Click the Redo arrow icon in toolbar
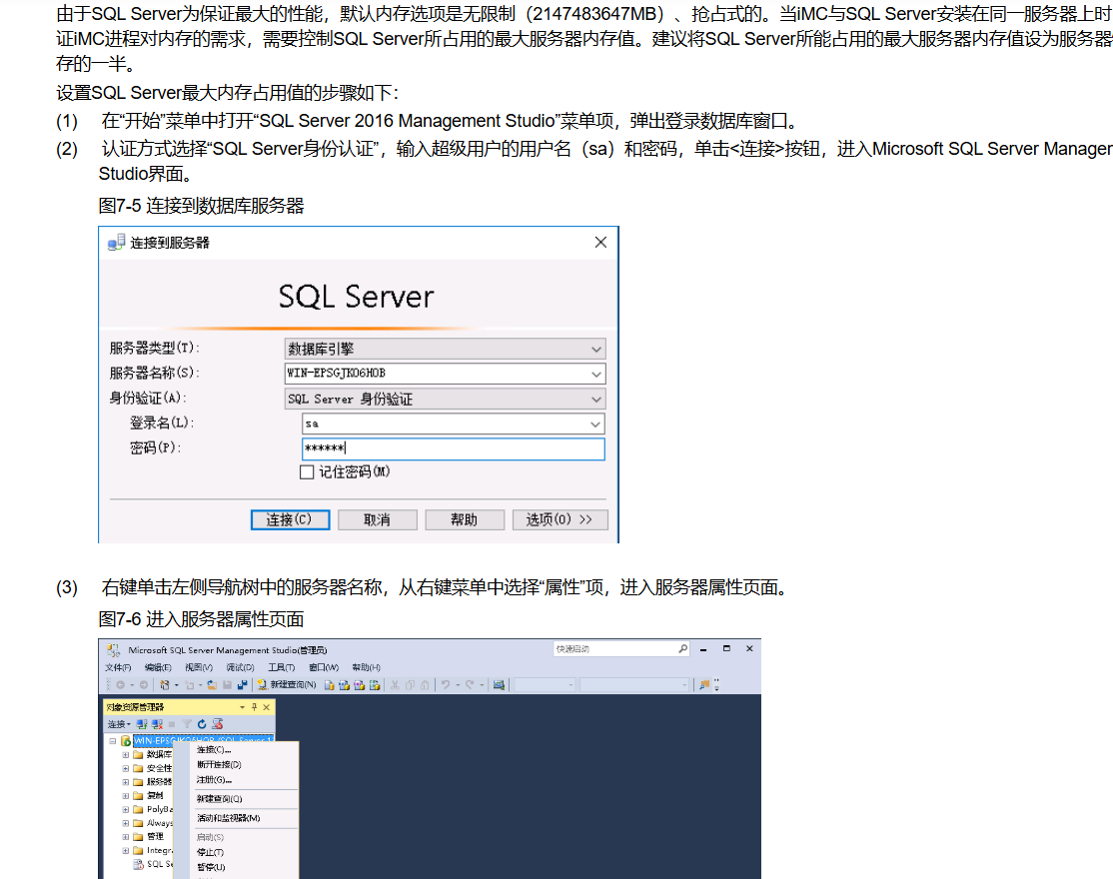Viewport: 1113px width, 879px height. tap(470, 684)
